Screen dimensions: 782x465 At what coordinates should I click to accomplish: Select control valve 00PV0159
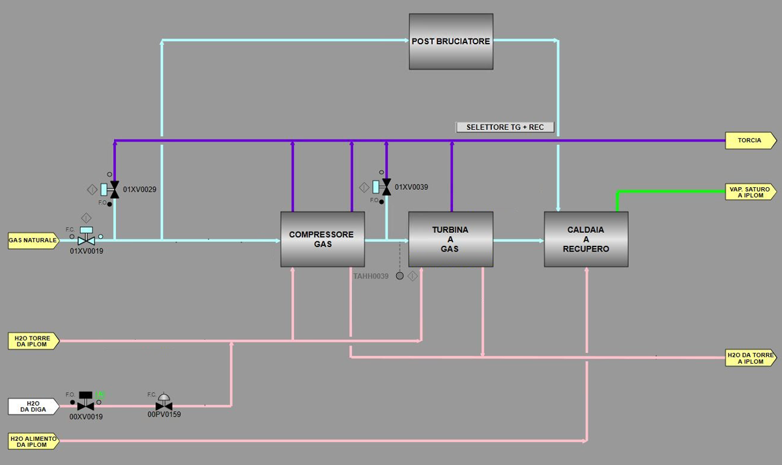point(164,406)
